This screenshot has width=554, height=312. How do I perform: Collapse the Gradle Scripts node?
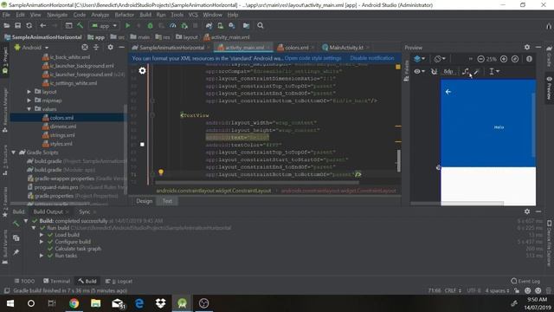14,153
